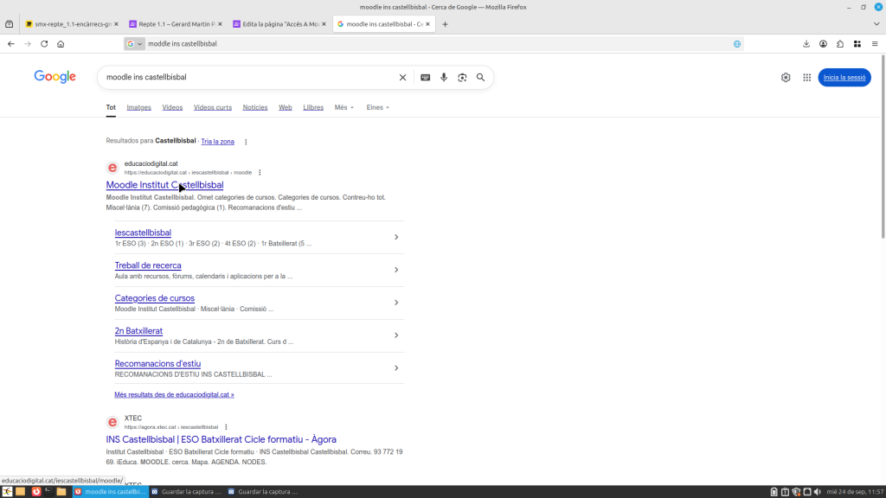886x498 pixels.
Task: Open Firefox downloads arrow icon
Action: 806,44
